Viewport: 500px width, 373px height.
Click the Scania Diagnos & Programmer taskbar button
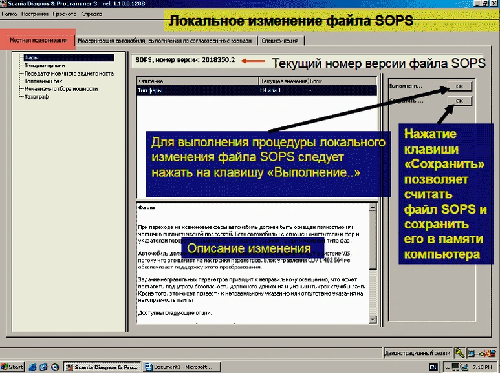click(x=102, y=367)
